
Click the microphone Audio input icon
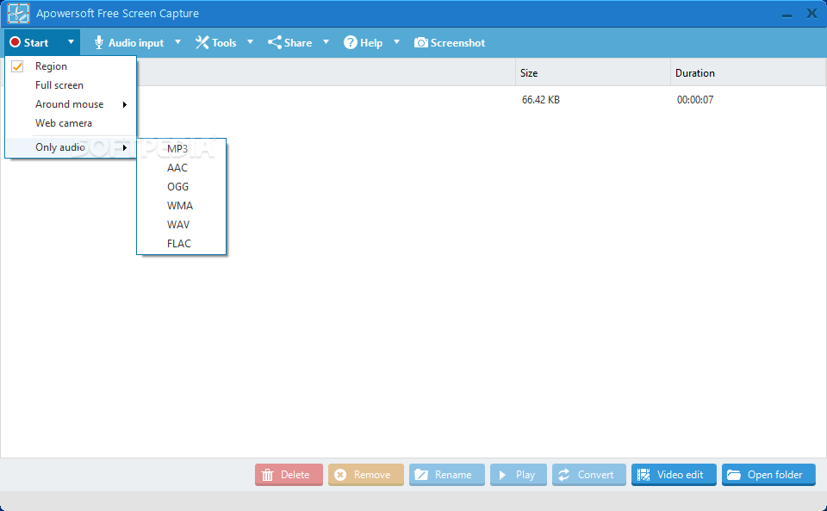[98, 43]
